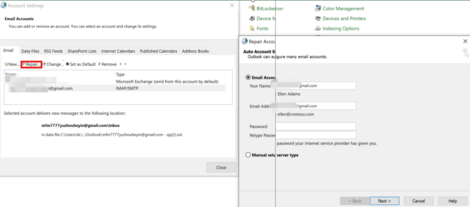Click the Cancel button in Repair Account
The image size is (470, 207).
point(418,201)
